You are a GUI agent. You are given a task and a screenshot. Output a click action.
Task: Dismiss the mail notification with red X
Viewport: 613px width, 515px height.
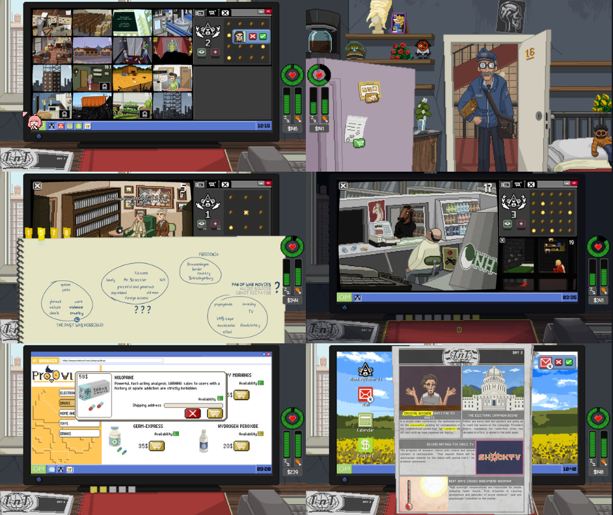[x=558, y=362]
